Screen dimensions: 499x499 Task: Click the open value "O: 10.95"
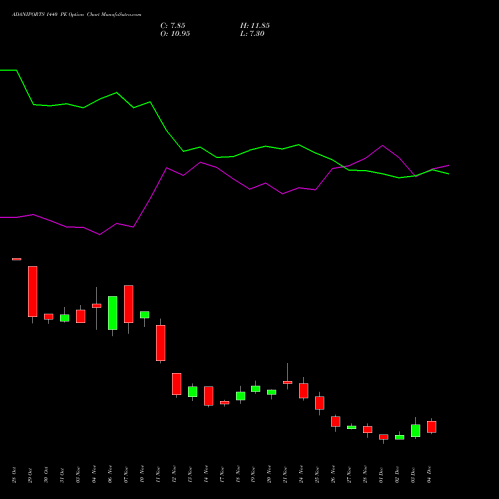pos(175,34)
